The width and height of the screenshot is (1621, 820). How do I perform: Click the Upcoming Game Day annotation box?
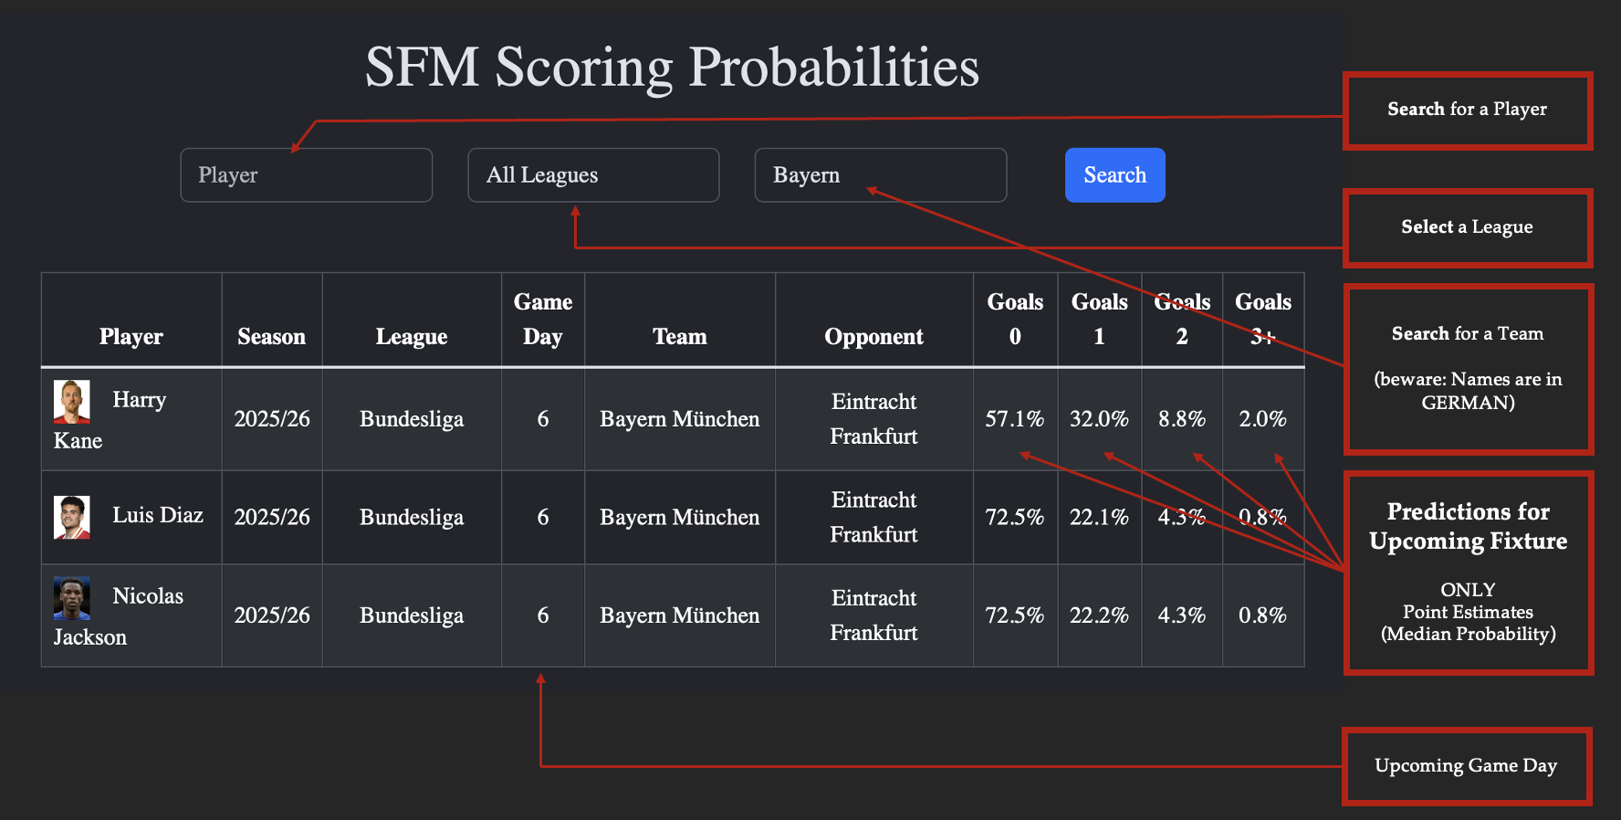(1466, 766)
